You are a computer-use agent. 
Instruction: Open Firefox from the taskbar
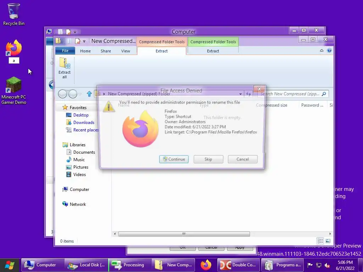[x=206, y=265]
